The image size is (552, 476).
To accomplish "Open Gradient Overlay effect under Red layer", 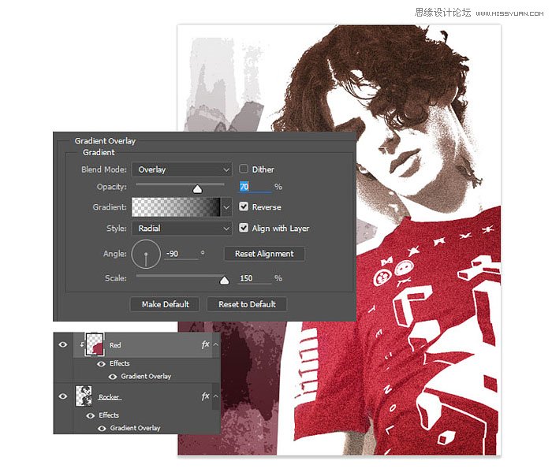I will [146, 377].
